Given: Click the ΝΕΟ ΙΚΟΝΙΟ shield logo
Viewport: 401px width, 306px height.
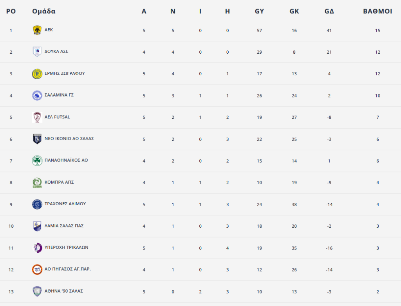Looking at the screenshot, I should pyautogui.click(x=37, y=139).
